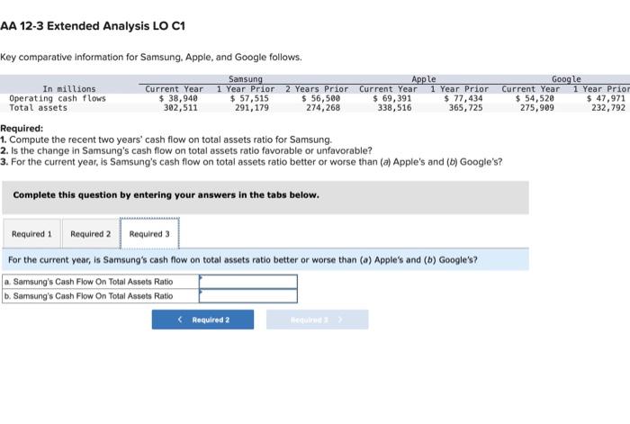This screenshot has height=424, width=630.
Task: Click the In millions table header
Action: 69,89
